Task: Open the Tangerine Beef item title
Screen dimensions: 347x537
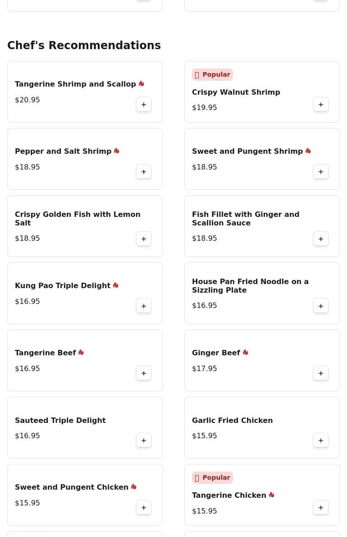Action: [x=46, y=353]
